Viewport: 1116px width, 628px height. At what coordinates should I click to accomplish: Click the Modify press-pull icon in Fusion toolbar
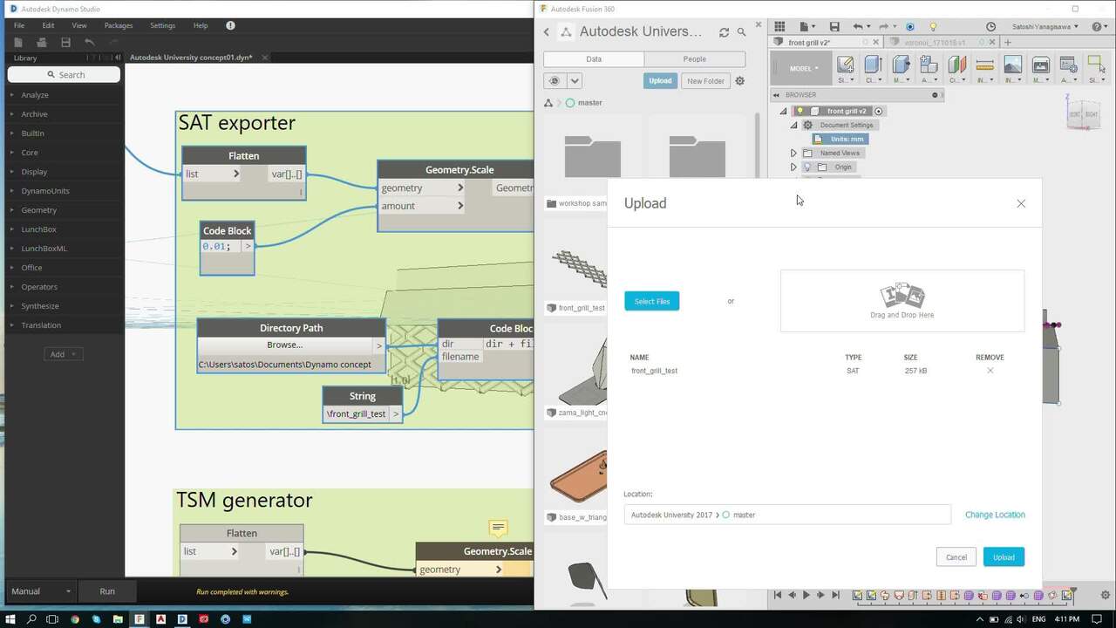point(901,65)
